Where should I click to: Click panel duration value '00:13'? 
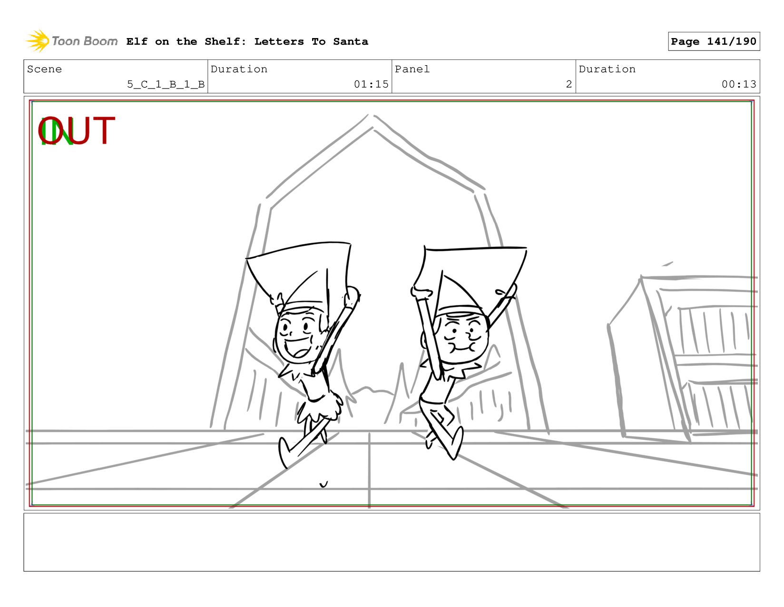coord(739,84)
